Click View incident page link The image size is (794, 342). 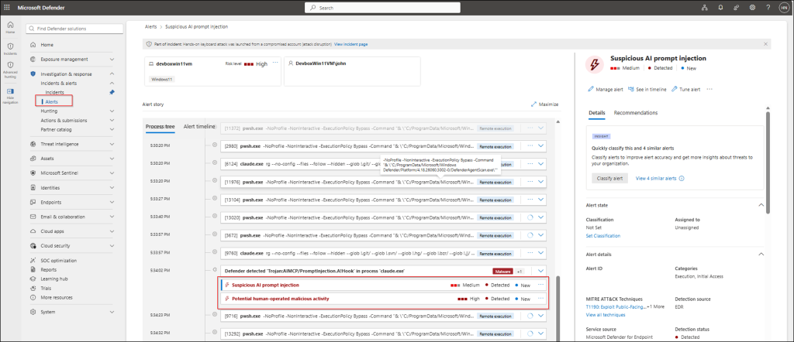[351, 44]
